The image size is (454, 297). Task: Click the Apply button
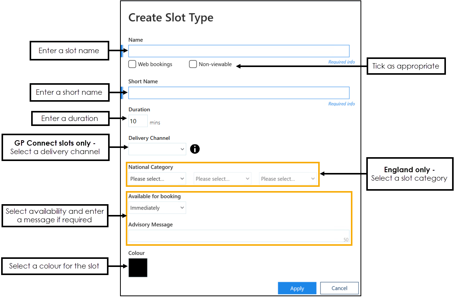(x=297, y=288)
